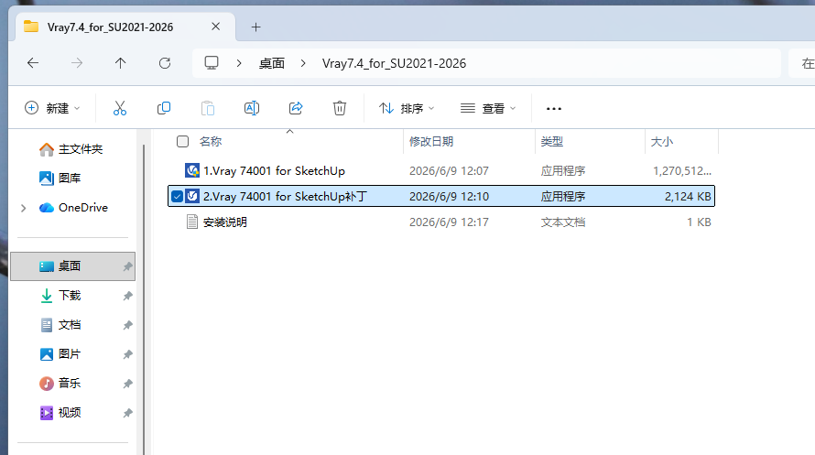Click the Share icon in toolbar
Viewport: 815px width, 455px height.
point(296,108)
